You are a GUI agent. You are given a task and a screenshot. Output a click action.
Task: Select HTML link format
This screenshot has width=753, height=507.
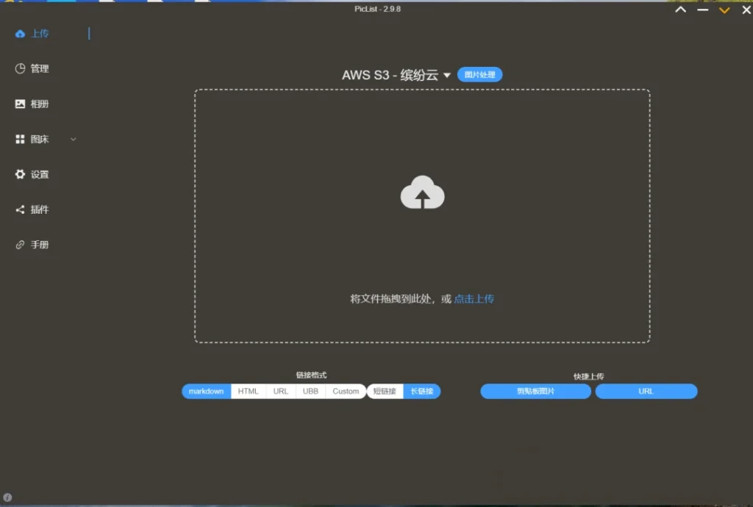pyautogui.click(x=249, y=392)
